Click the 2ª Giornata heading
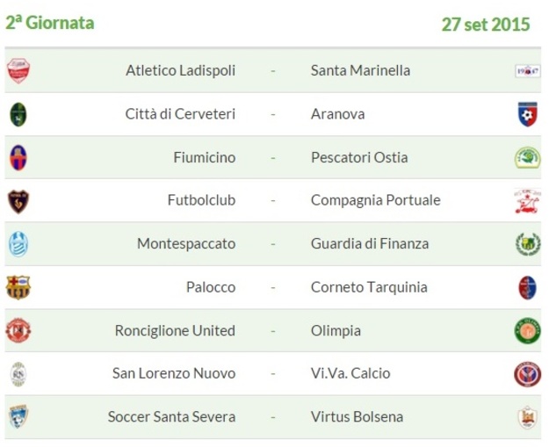Screen dimensions: 549x447 point(50,23)
